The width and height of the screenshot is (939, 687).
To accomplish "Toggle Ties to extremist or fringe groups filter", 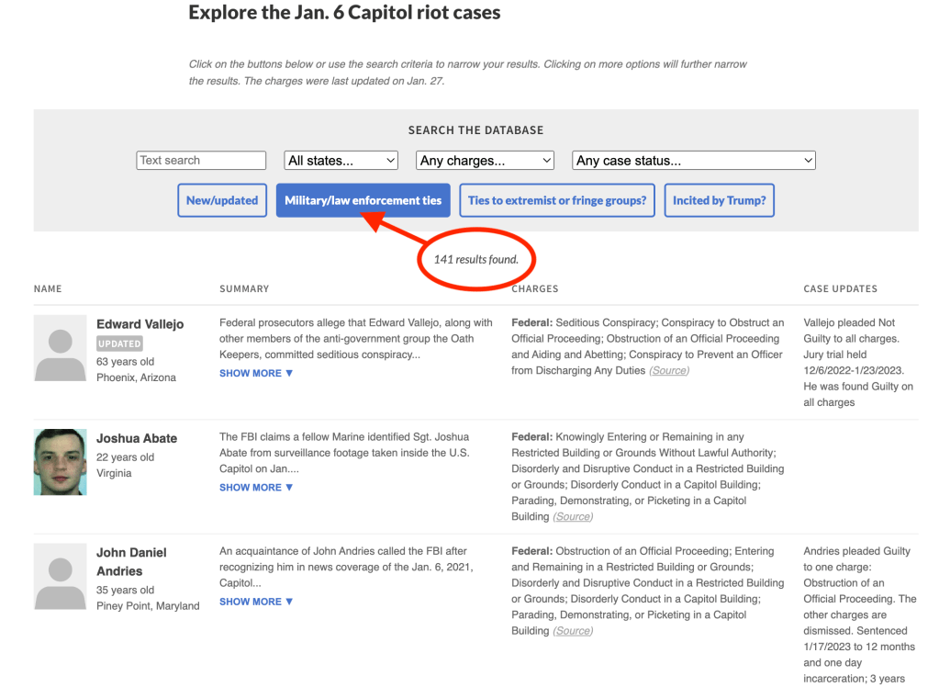I will [x=556, y=200].
